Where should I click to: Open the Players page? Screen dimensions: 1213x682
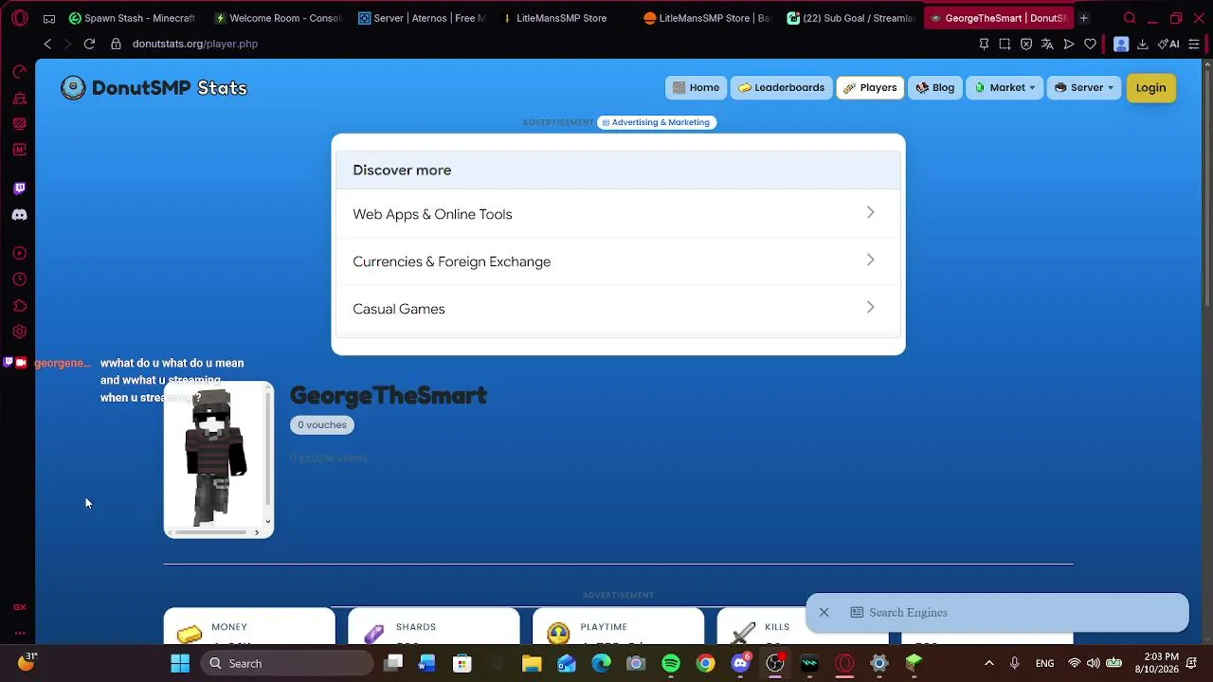point(870,88)
